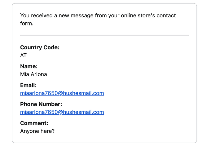Click the first name "Mia"
The image size is (206, 155).
tap(24, 74)
